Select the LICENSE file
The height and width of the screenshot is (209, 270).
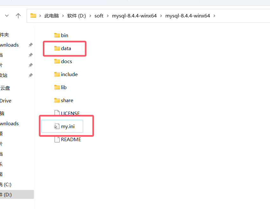(x=67, y=113)
